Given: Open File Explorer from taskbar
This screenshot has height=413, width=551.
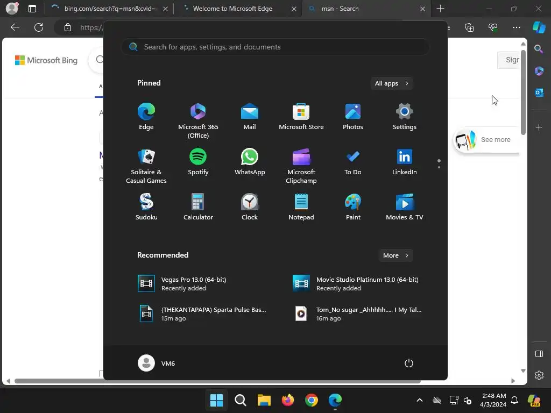Looking at the screenshot, I should click(264, 400).
